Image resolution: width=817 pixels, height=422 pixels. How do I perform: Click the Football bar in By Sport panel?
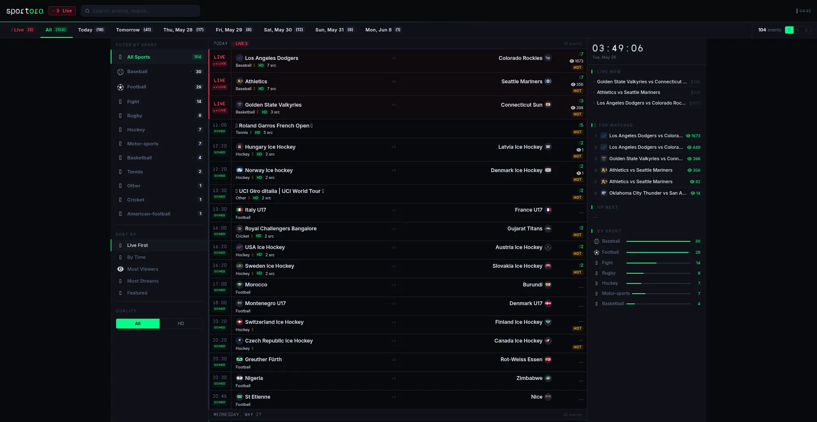658,252
